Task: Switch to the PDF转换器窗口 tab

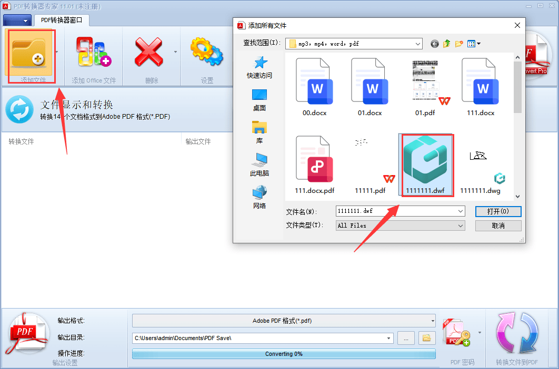Action: [x=62, y=20]
